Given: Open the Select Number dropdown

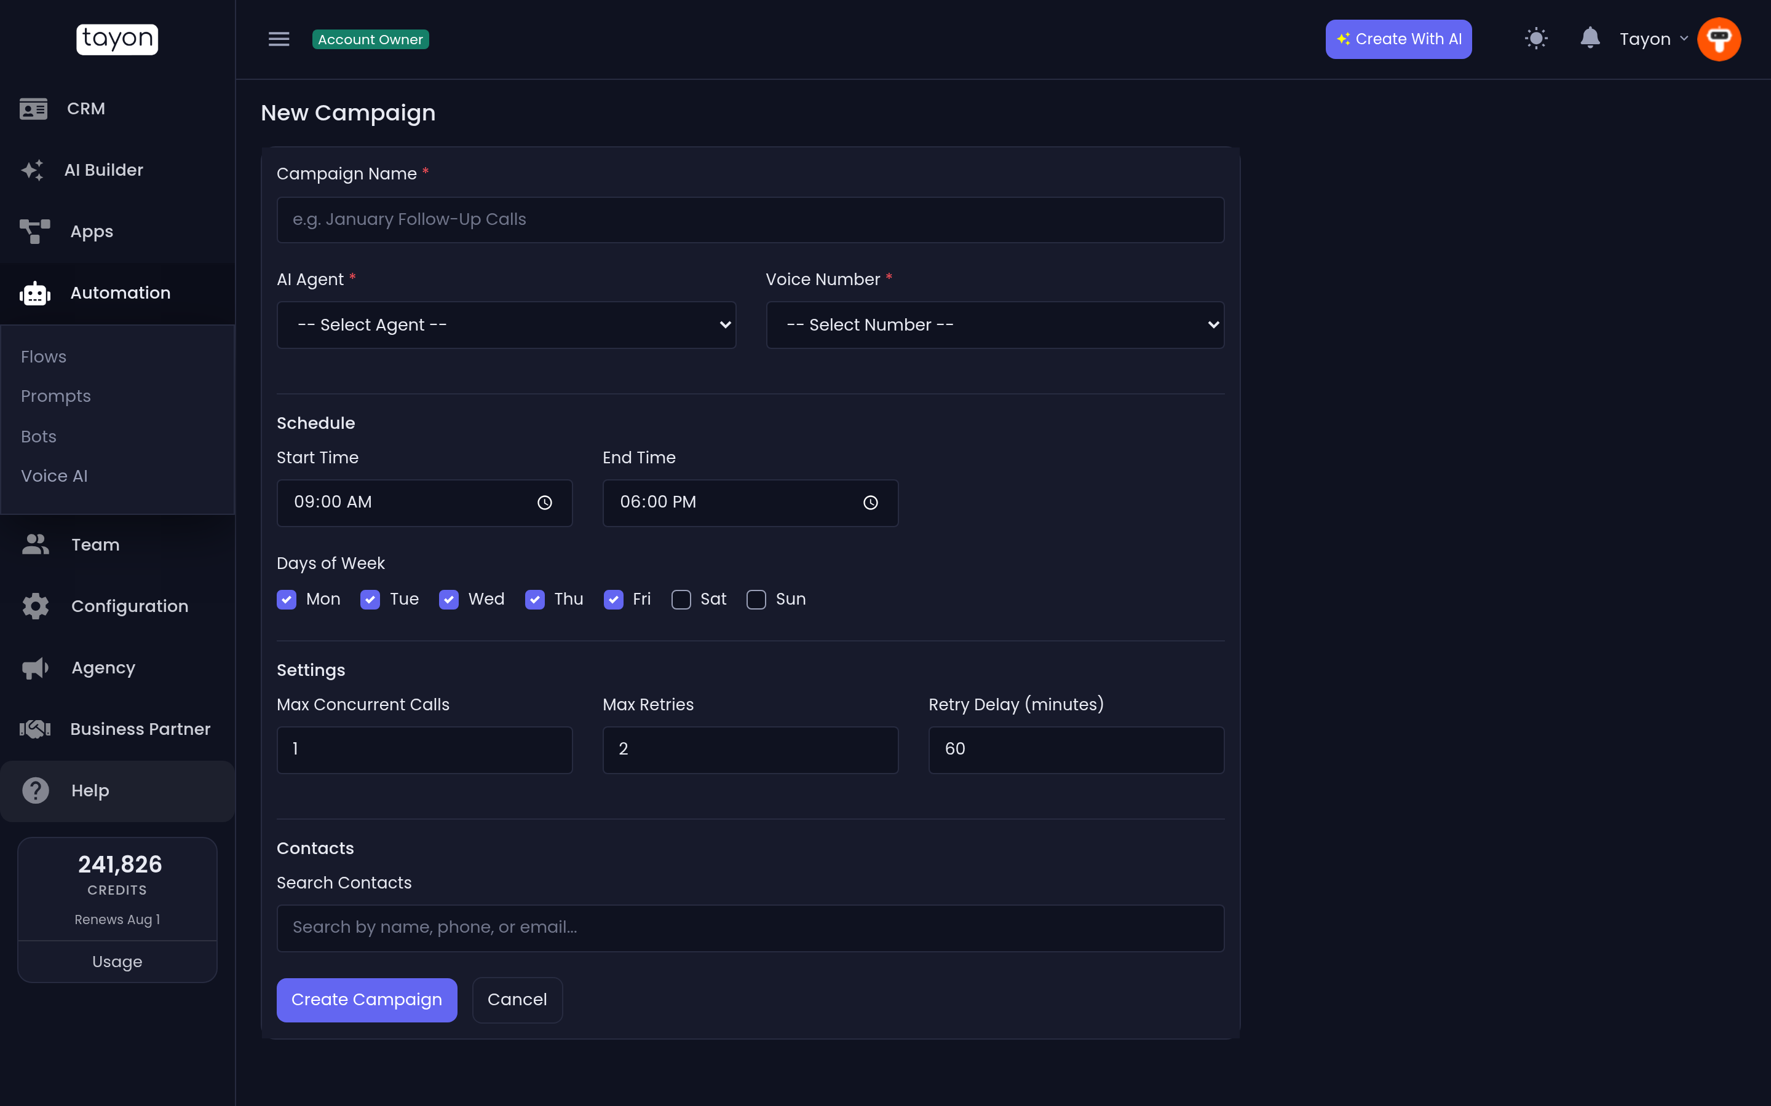Looking at the screenshot, I should pos(994,325).
